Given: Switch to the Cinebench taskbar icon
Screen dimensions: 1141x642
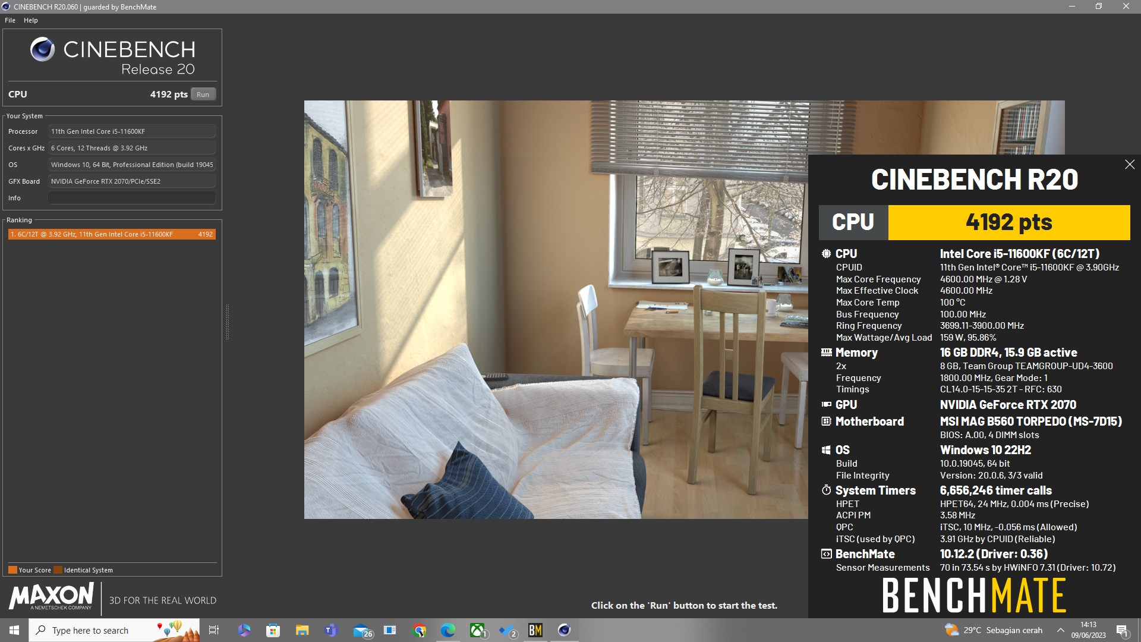Looking at the screenshot, I should coord(565,630).
